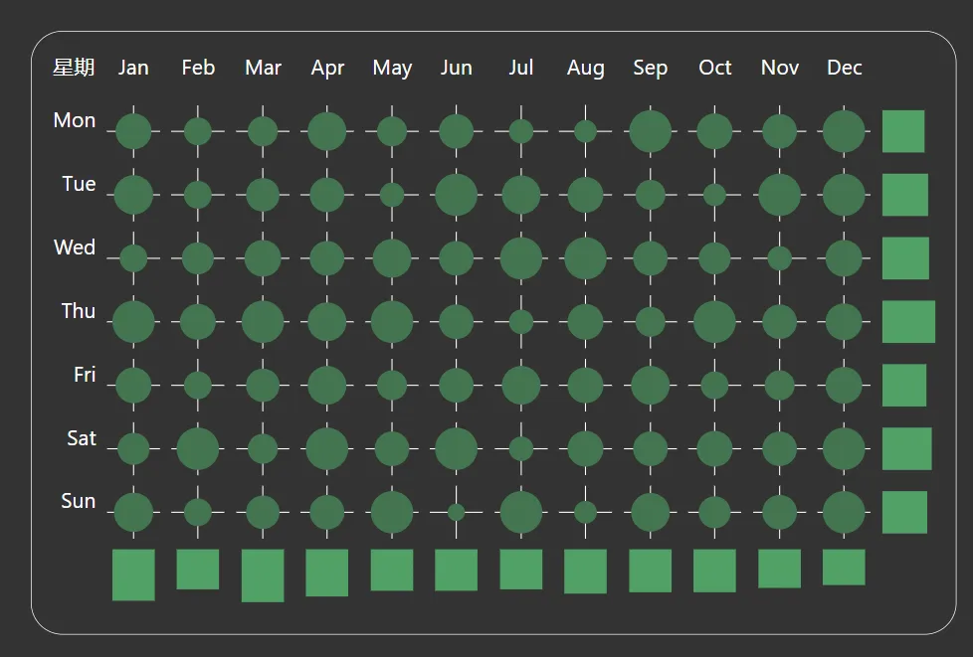Click the Sat row label

[x=82, y=438]
